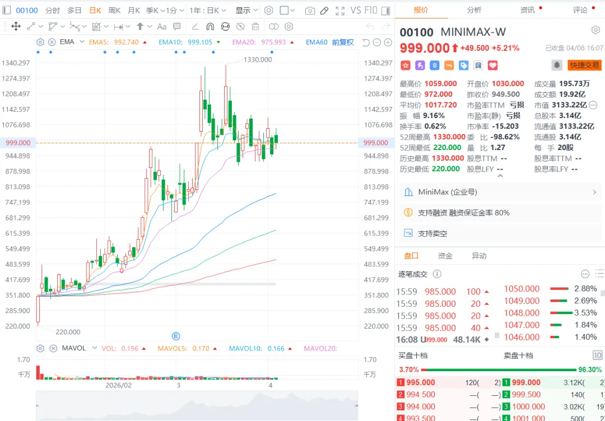Switch to the 异动 movement tab

pos(479,256)
